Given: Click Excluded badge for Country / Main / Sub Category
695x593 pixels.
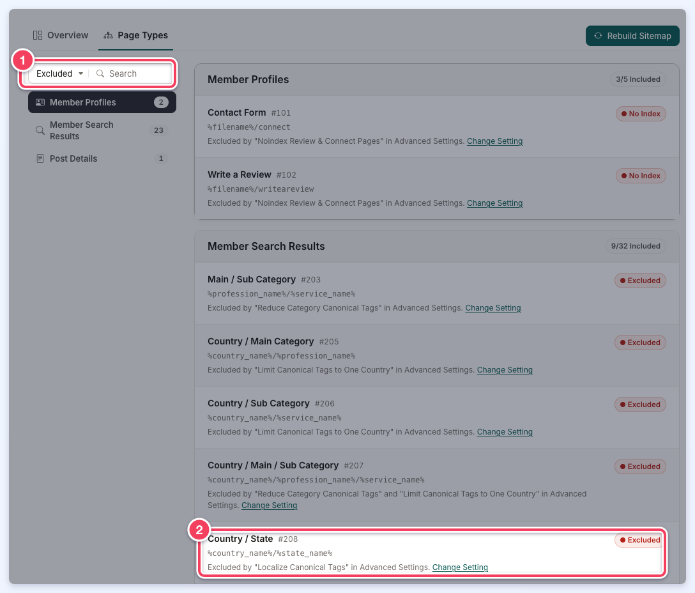Looking at the screenshot, I should (640, 466).
